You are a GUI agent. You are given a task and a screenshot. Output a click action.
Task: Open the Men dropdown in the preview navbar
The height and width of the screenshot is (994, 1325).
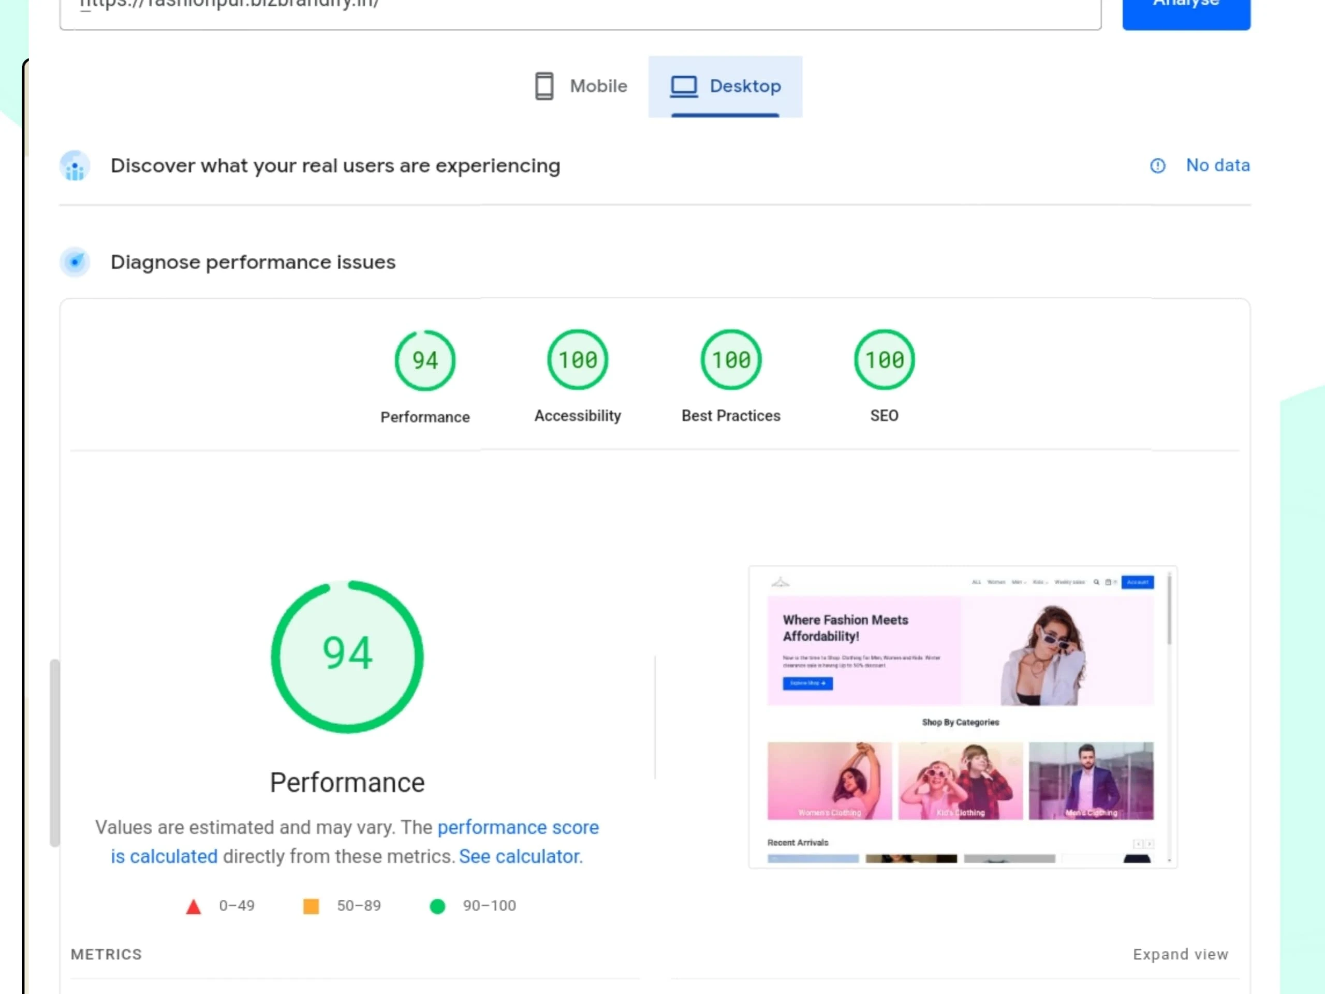(x=1018, y=582)
